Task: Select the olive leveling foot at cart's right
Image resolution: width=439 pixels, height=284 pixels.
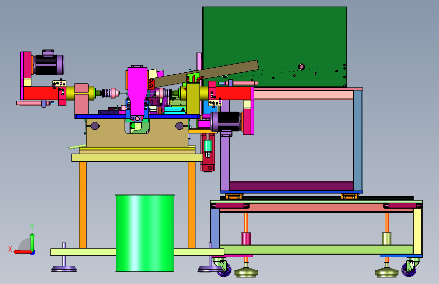Action: pyautogui.click(x=387, y=272)
